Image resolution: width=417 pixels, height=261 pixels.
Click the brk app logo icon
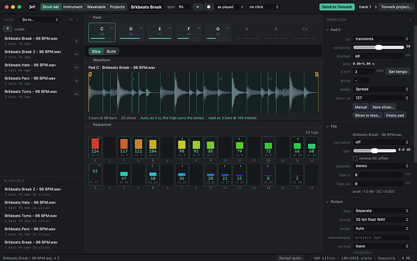33,7
